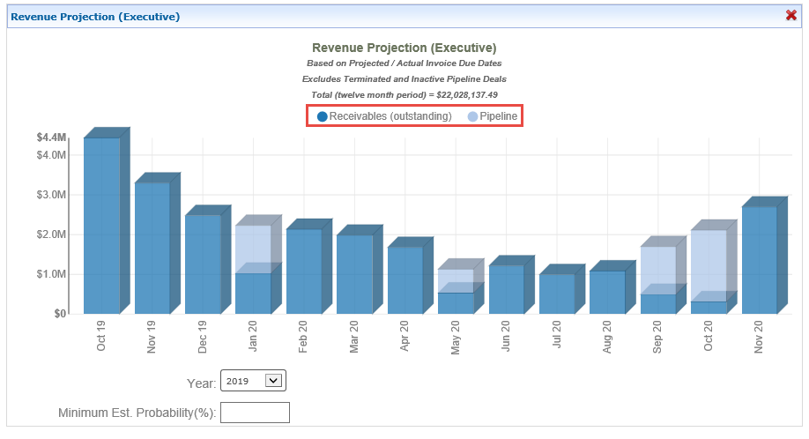Screen dimensions: 809x439
Task: Click the Sep 20 pipeline bar segment
Action: tap(658, 270)
